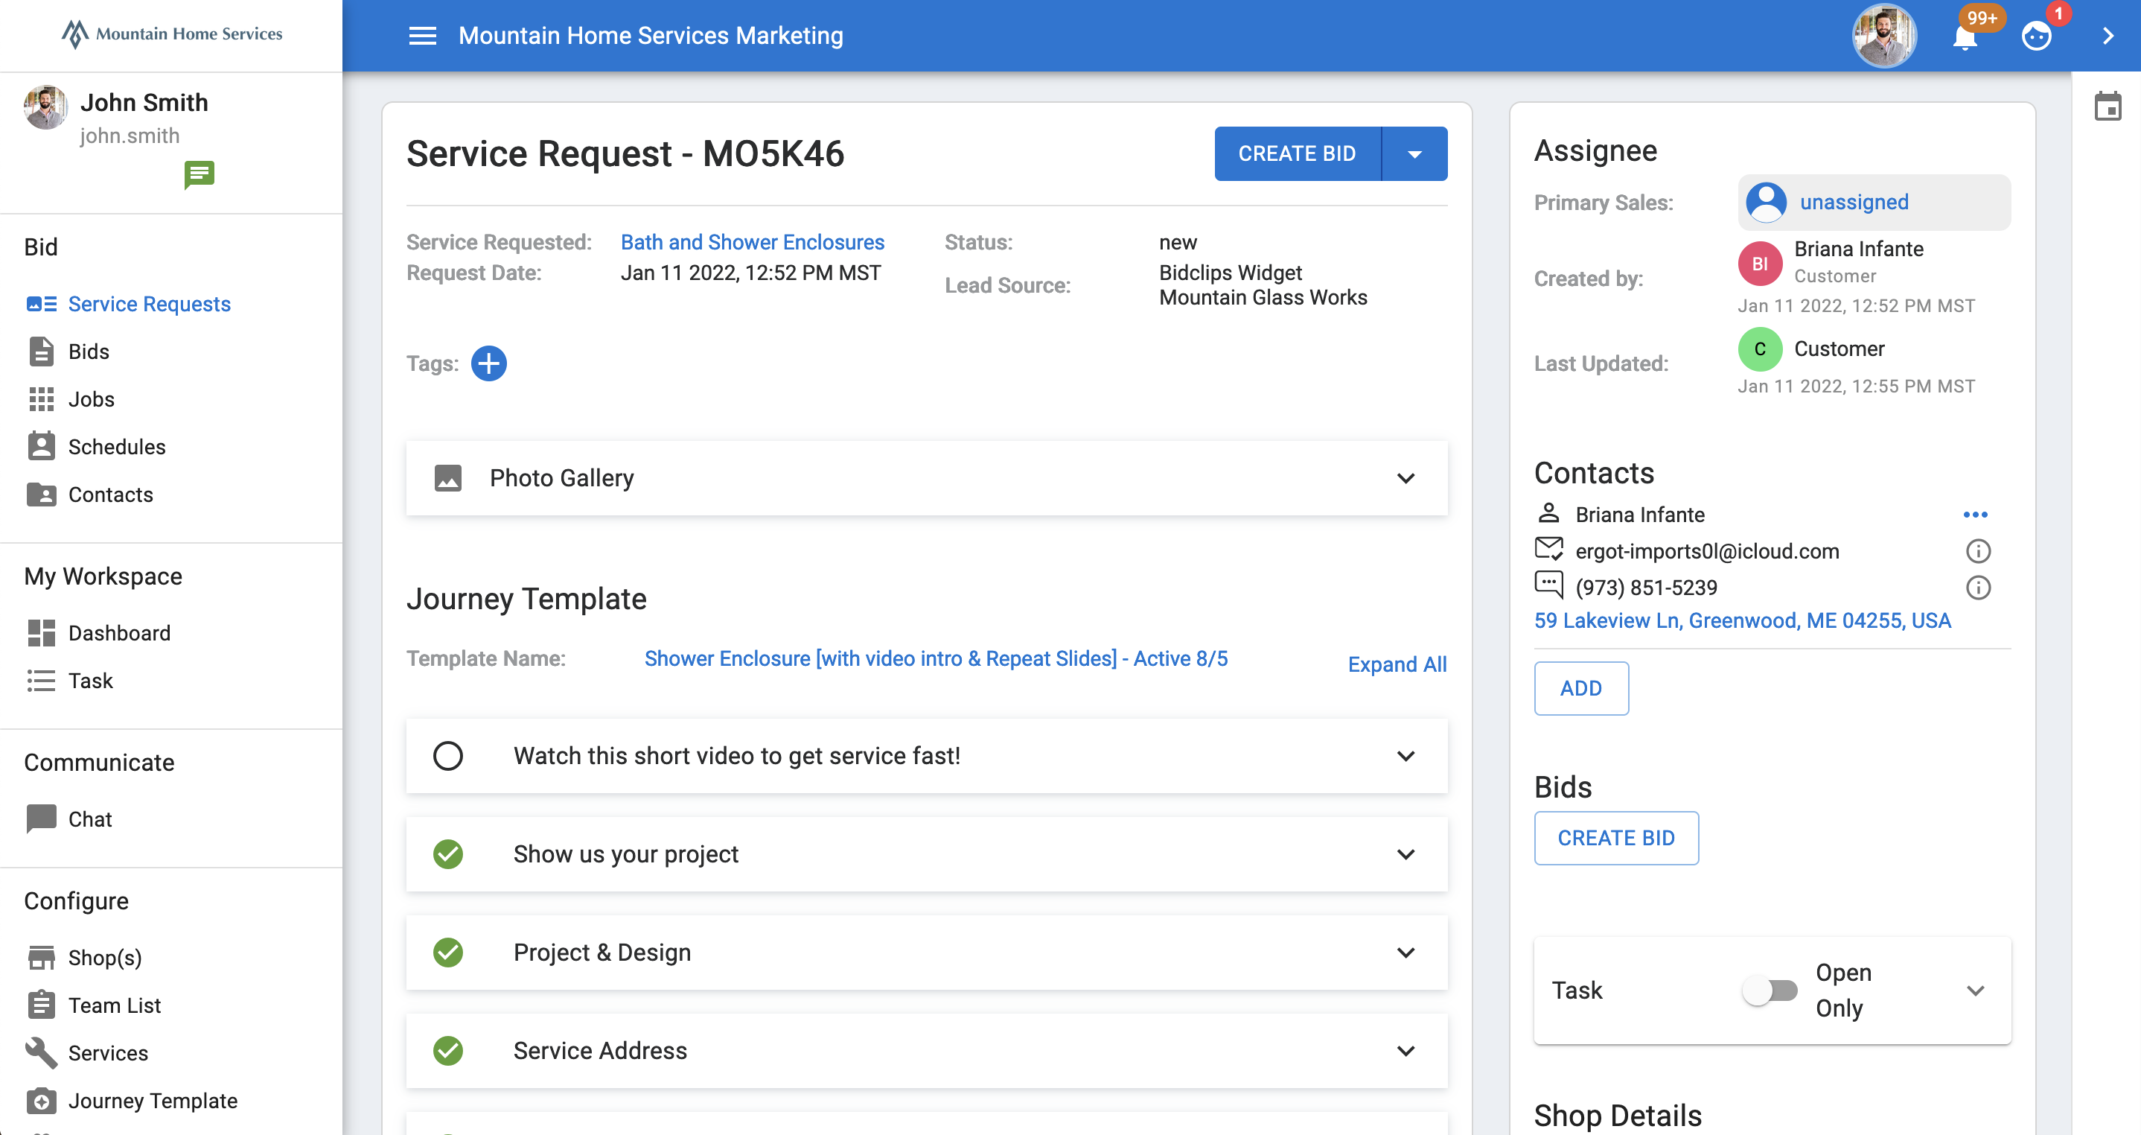Click the Expand All link
The image size is (2141, 1135).
point(1397,664)
